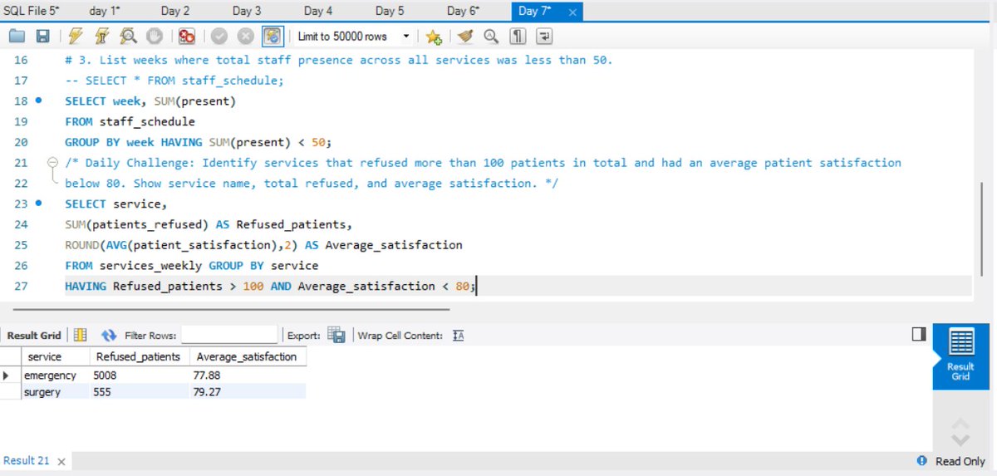Execute statement under cursor with lightning-cursor icon

[102, 37]
